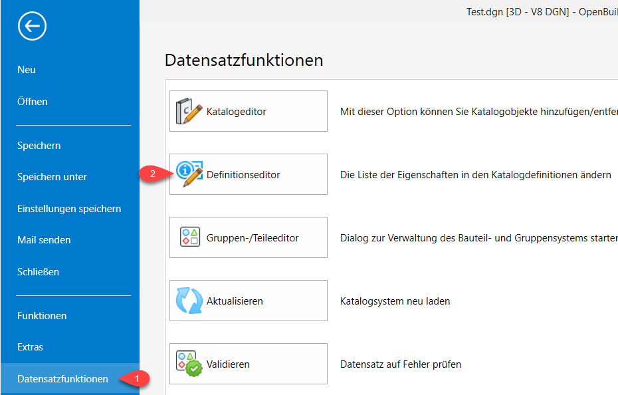The width and height of the screenshot is (618, 395).
Task: Click the description about Bauteil- und Gruppensystems
Action: [479, 238]
